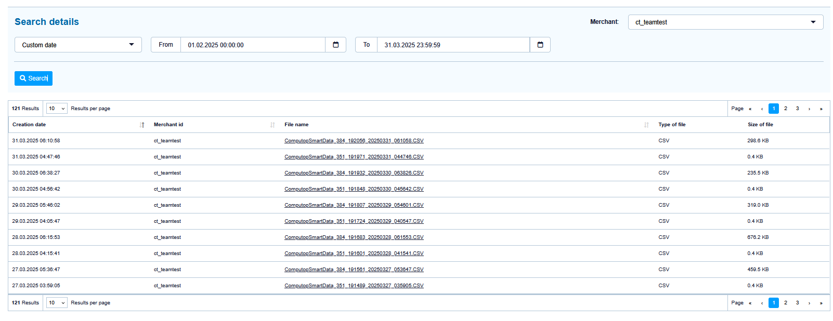Go to next page in bottom pagination
The image size is (833, 321).
point(809,303)
